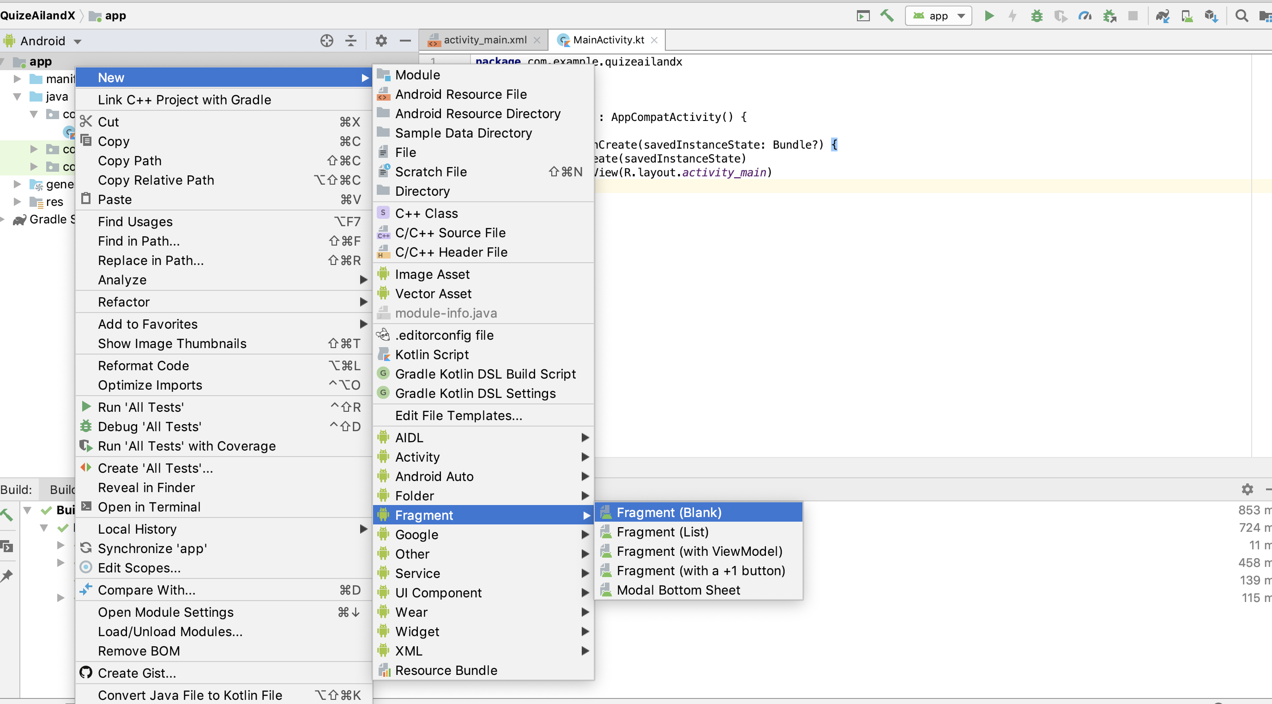Close the activity_main.xml tab

(x=537, y=40)
